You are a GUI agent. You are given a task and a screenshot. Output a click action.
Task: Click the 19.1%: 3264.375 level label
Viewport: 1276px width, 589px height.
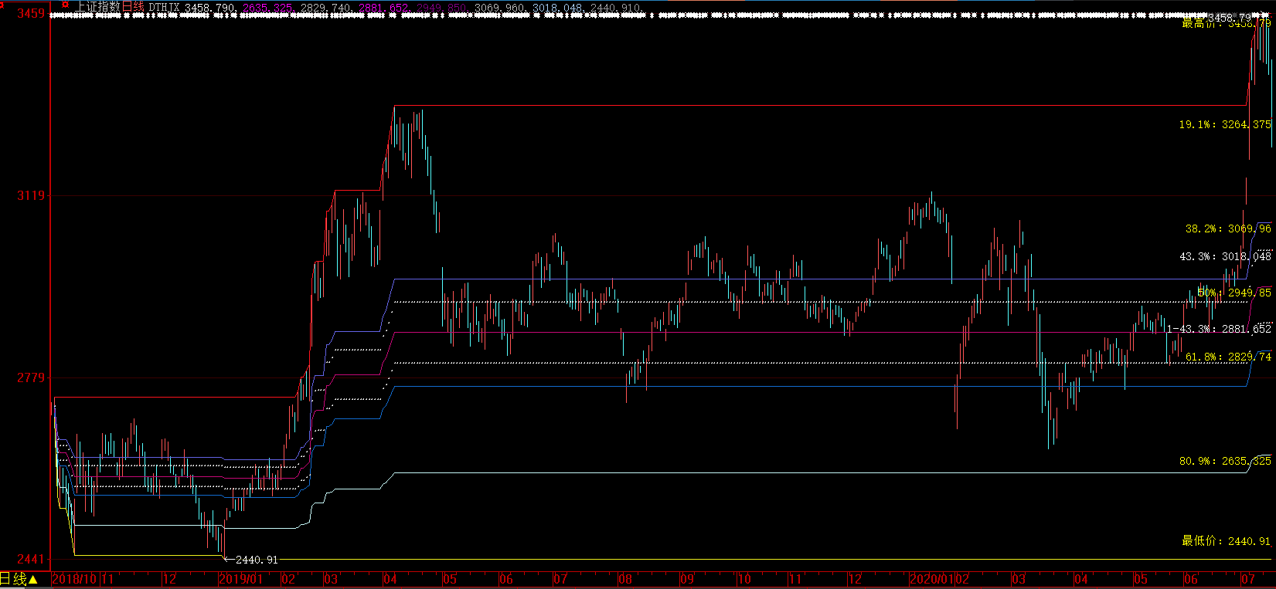click(1225, 124)
